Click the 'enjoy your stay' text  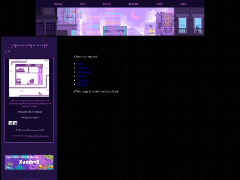click(x=30, y=118)
